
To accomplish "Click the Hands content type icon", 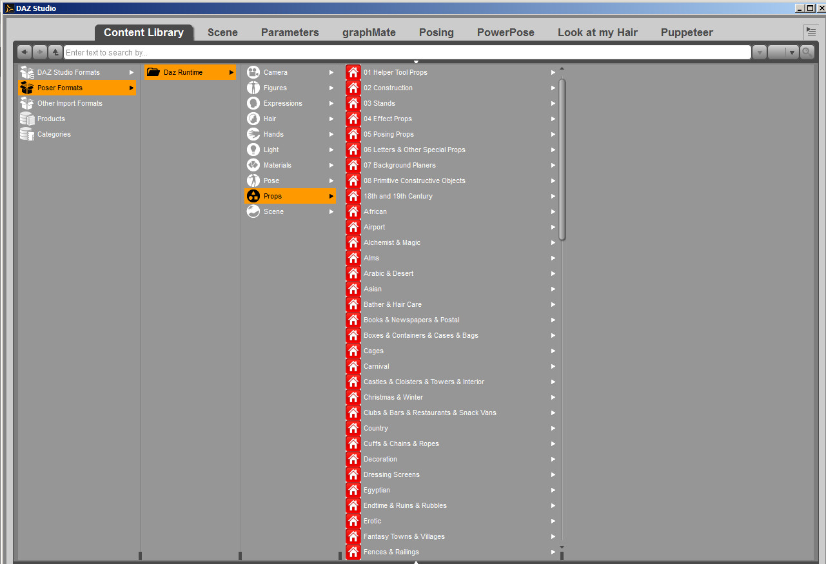I will click(253, 134).
